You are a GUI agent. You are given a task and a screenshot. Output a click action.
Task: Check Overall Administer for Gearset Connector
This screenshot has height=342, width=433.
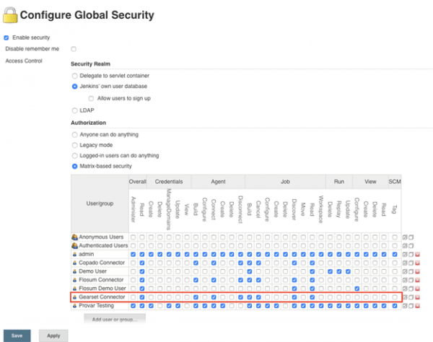click(x=133, y=297)
